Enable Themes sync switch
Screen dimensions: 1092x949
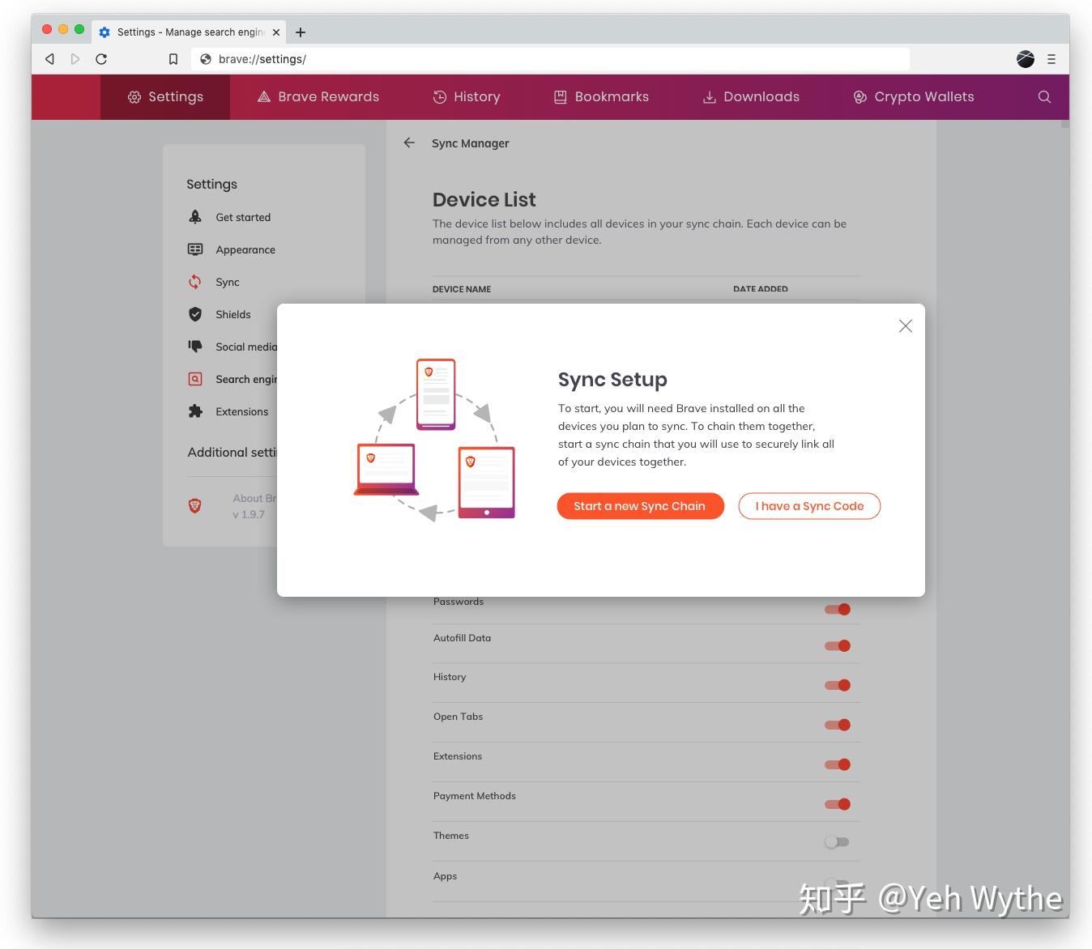tap(837, 842)
